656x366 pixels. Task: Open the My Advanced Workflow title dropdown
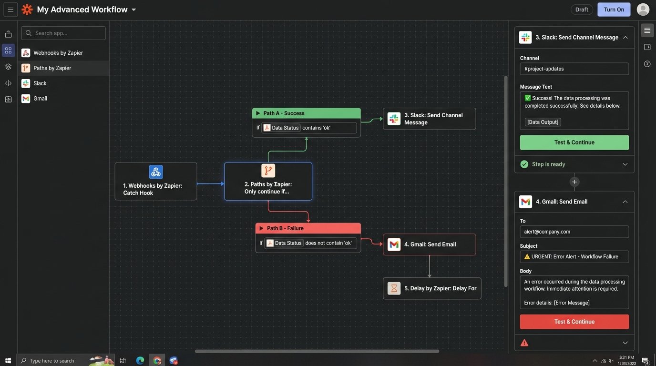pos(133,10)
